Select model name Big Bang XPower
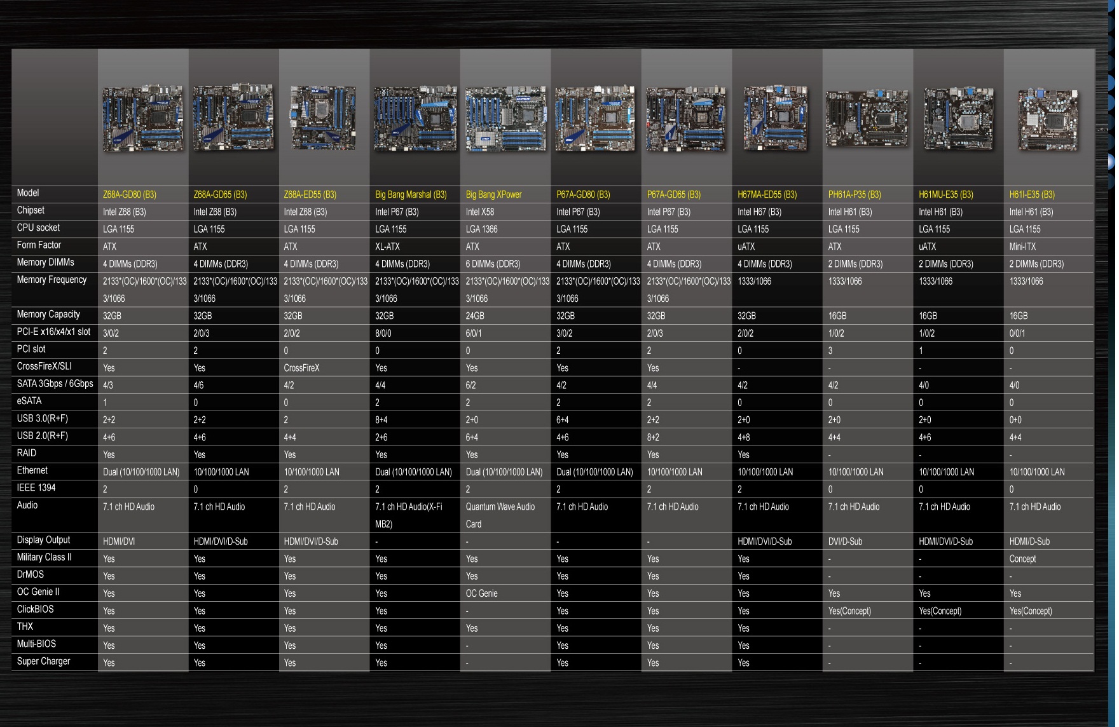This screenshot has height=727, width=1119. click(x=493, y=194)
